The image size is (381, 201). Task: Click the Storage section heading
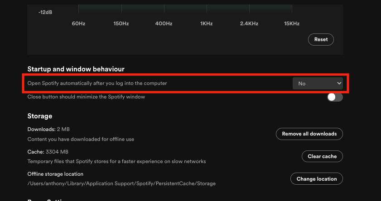[x=40, y=116]
